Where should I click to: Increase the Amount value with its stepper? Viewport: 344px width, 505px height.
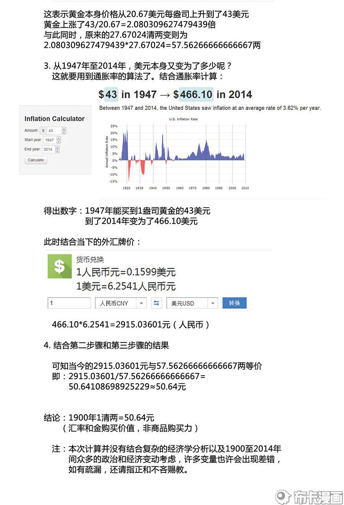coord(64,129)
